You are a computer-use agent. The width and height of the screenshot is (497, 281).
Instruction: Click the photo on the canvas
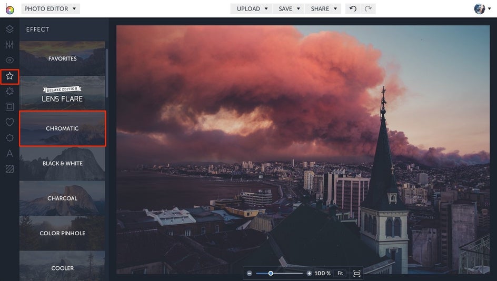tap(303, 149)
